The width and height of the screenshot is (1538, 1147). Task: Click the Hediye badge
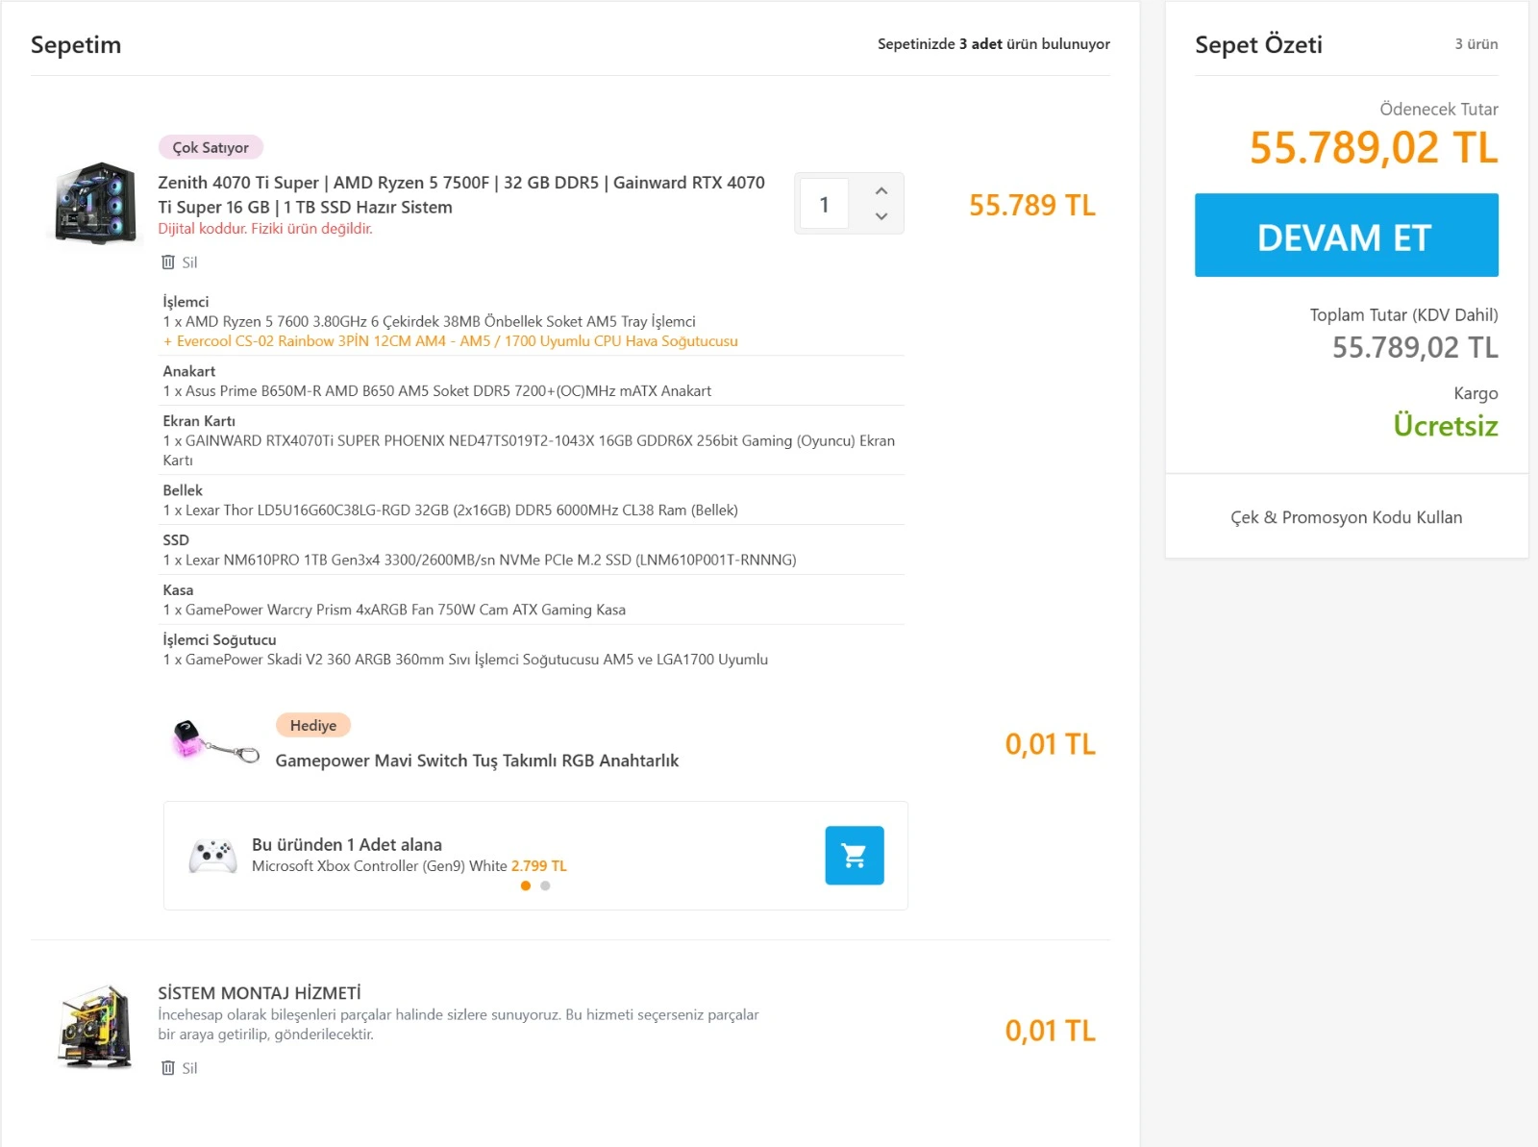click(x=313, y=725)
